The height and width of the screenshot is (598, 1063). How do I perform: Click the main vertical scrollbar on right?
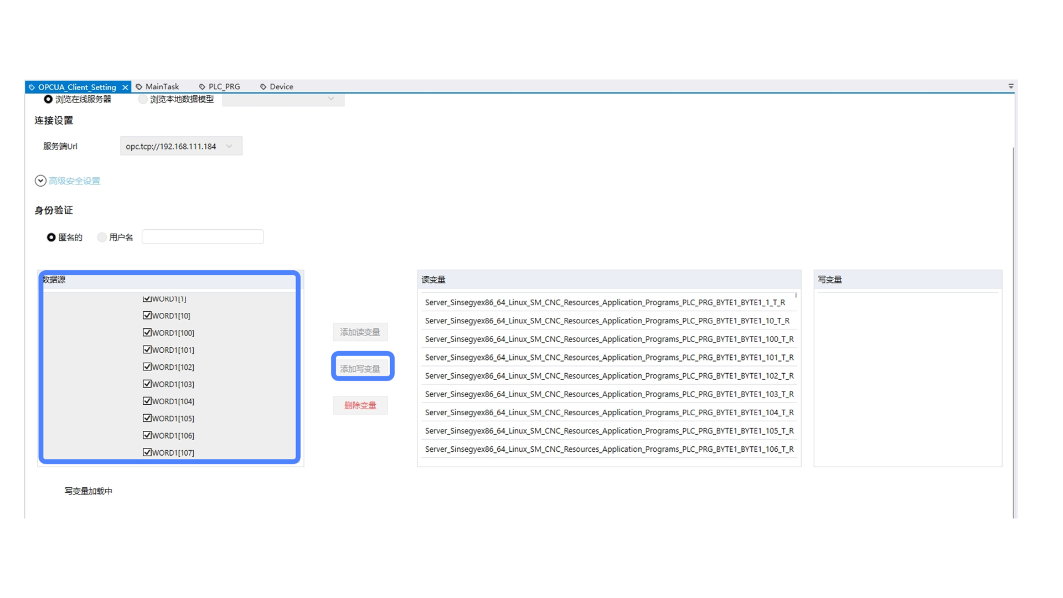[1013, 332]
